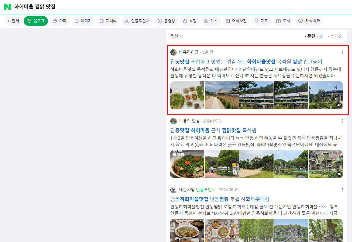Viewport: 352px width, 242px height.
Task: Switch to the 카페 tab
Action: pyautogui.click(x=60, y=21)
